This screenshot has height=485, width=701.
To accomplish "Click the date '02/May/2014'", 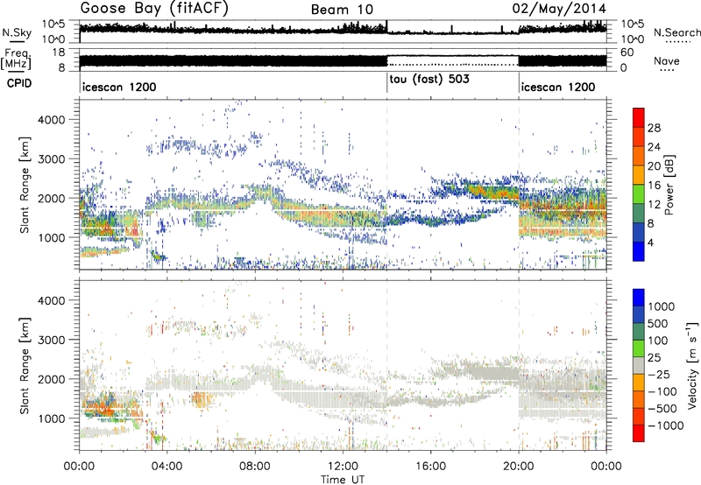I will click(559, 9).
